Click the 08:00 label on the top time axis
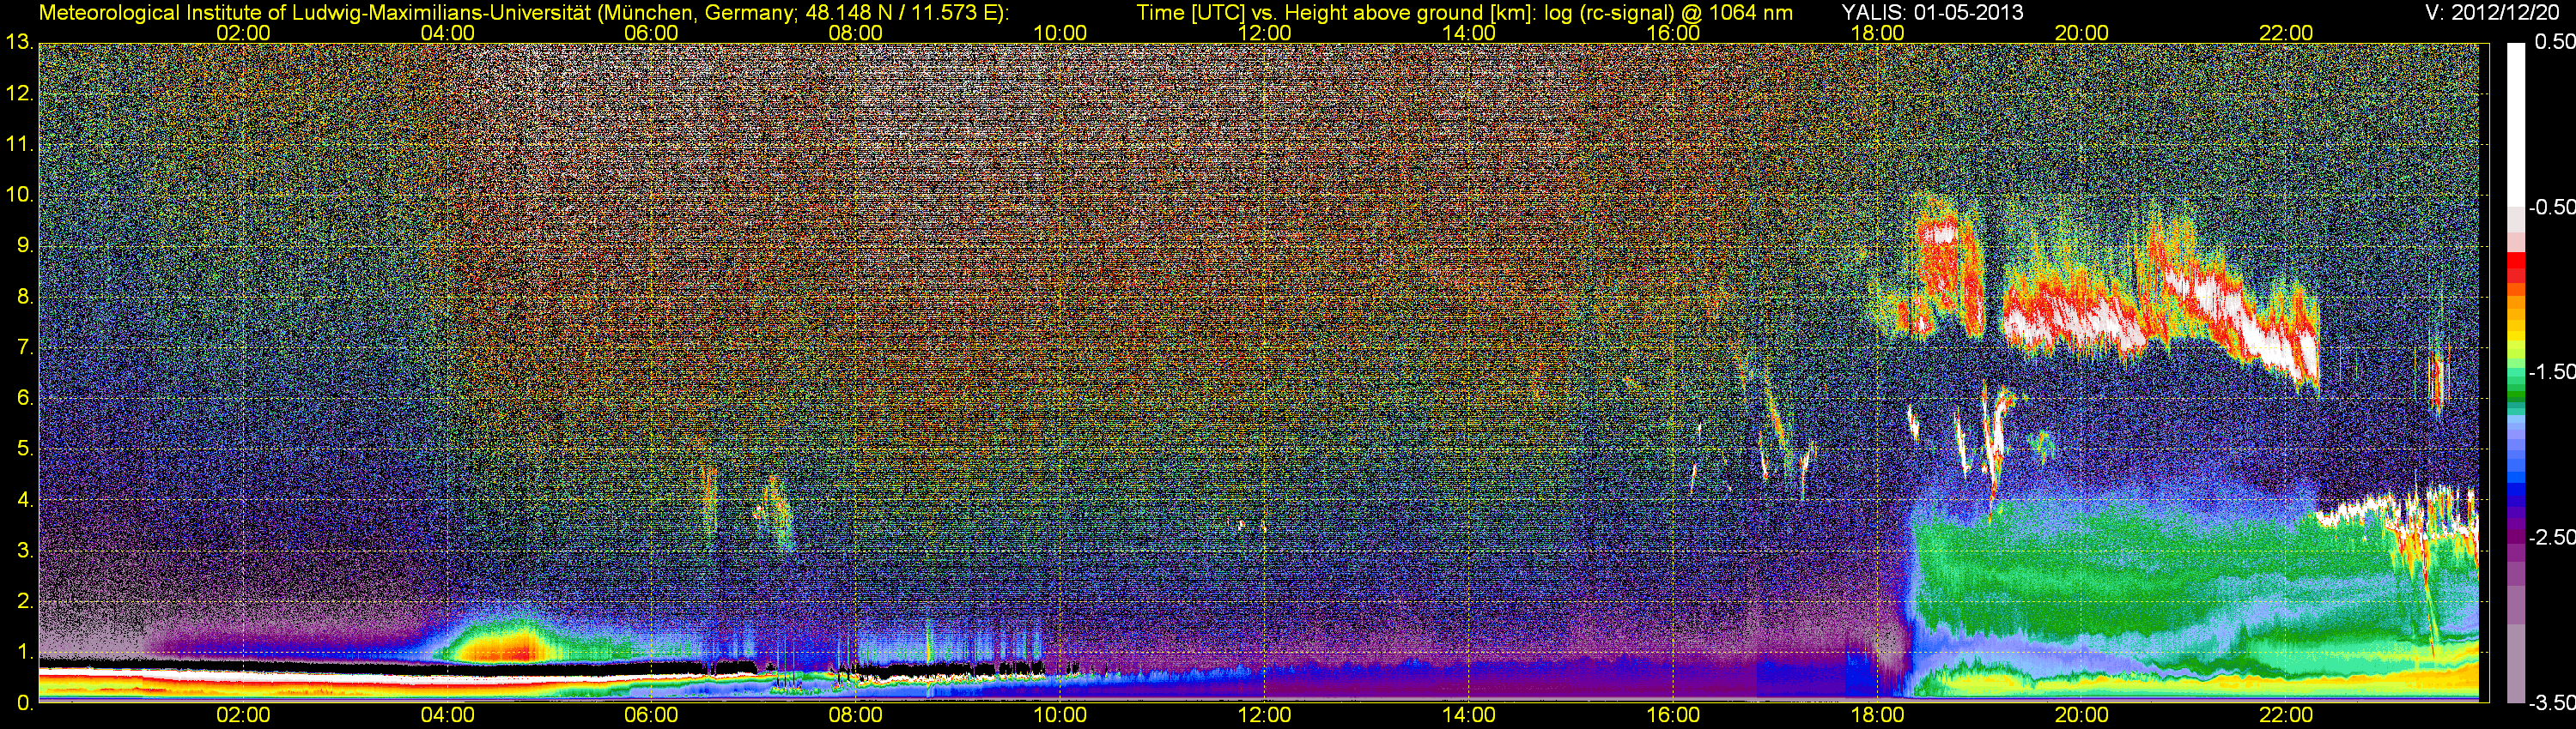This screenshot has width=2576, height=729. click(x=856, y=33)
